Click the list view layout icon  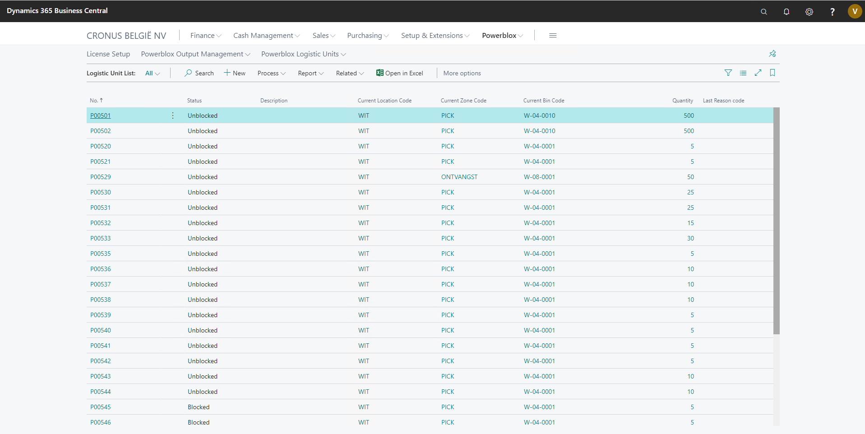tap(743, 73)
